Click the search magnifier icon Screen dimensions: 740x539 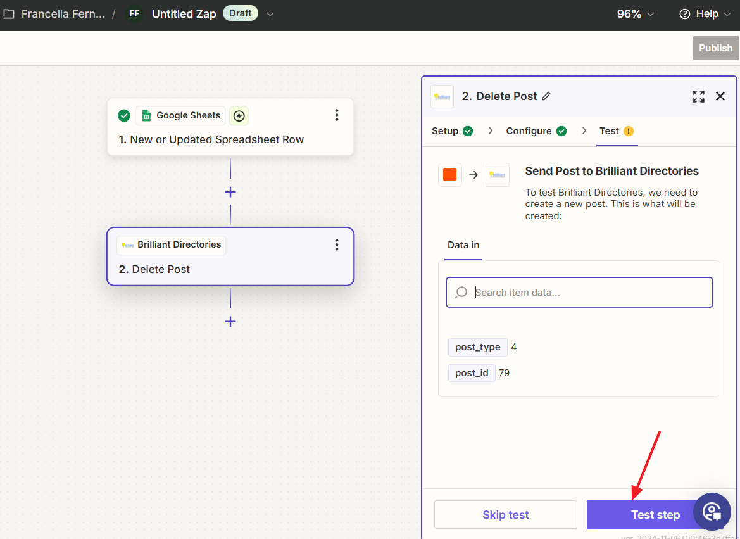(x=461, y=293)
